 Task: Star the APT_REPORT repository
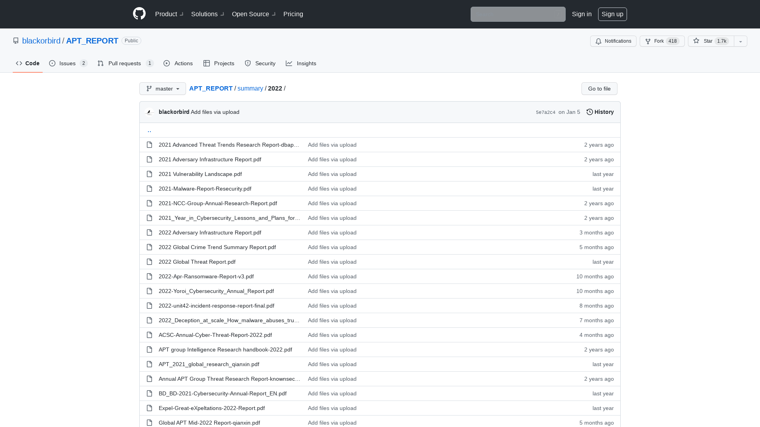(711, 41)
